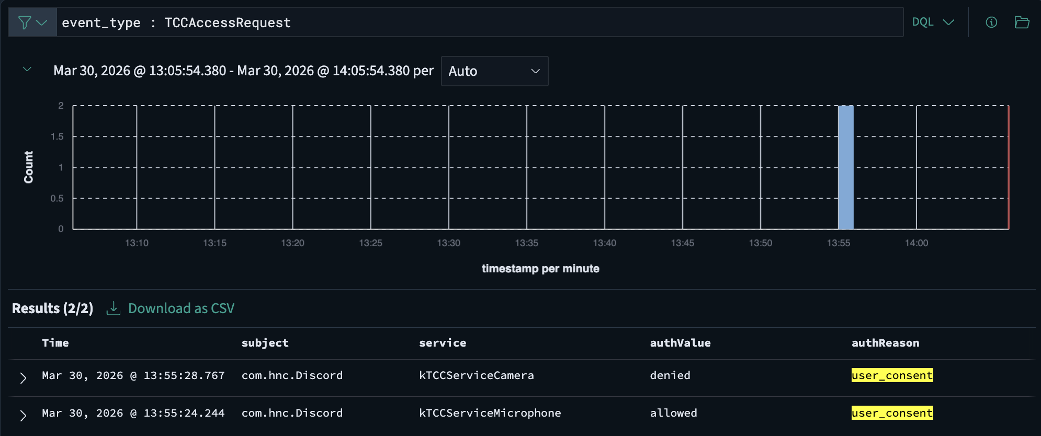
Task: Click the subject column header
Action: (x=265, y=343)
